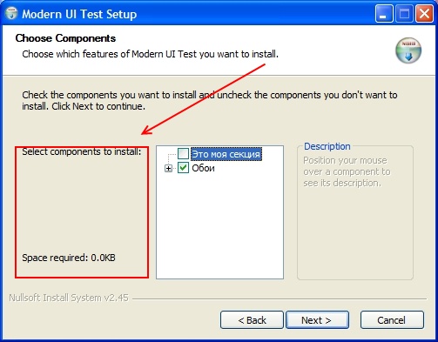Close the setup window with red X

424,14
